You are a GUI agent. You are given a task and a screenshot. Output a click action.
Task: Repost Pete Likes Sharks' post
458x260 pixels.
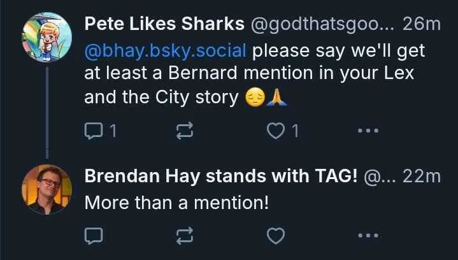tap(184, 132)
